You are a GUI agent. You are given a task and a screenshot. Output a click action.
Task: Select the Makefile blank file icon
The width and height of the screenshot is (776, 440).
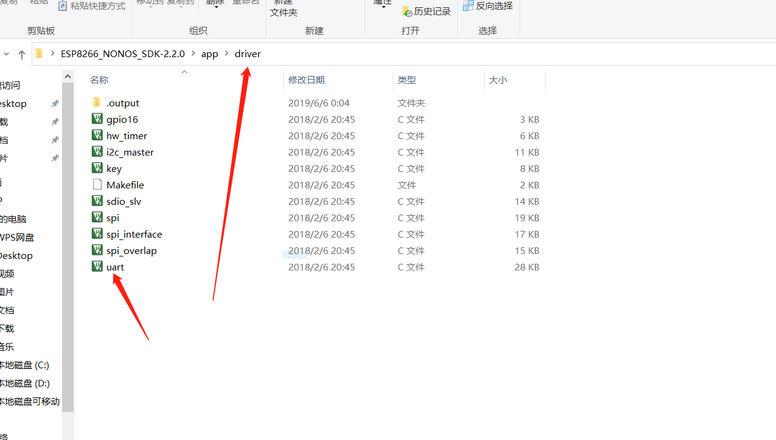[97, 184]
